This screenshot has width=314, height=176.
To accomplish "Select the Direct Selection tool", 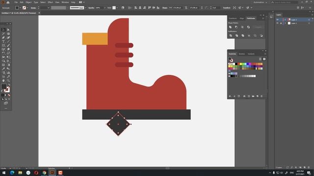I will (8, 30).
